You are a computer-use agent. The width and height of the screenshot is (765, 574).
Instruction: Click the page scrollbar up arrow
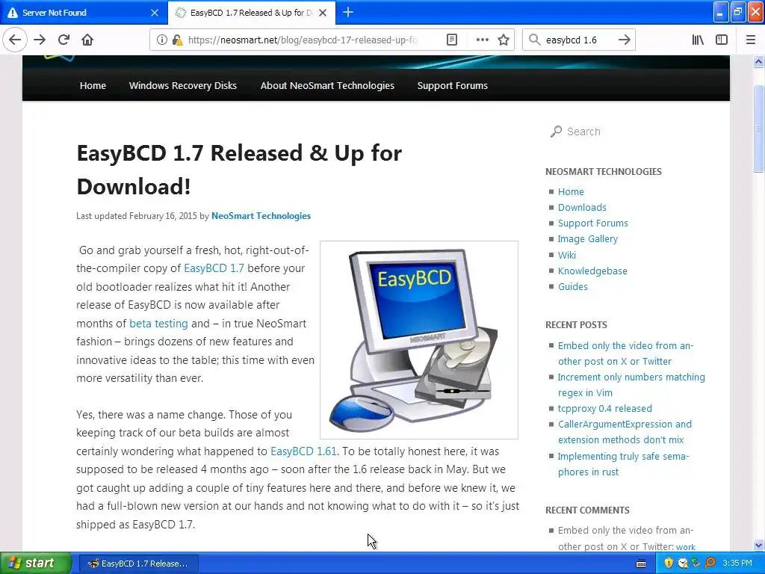pyautogui.click(x=758, y=61)
